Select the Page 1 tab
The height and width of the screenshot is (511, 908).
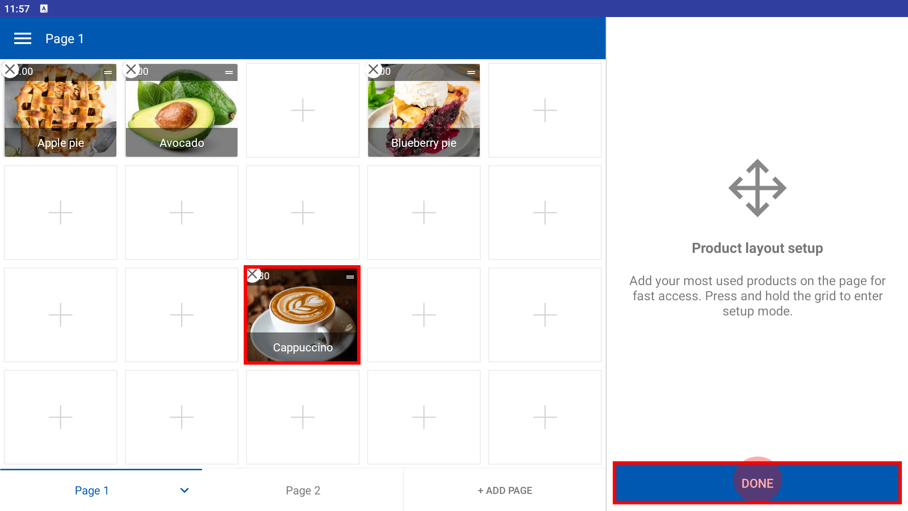point(92,490)
